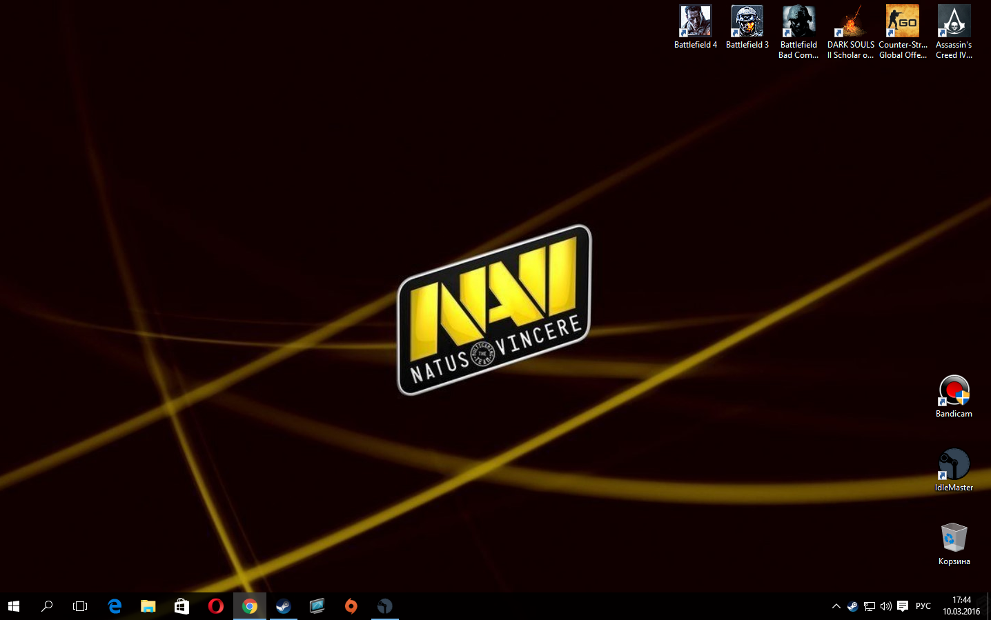Show hidden system tray icons
This screenshot has height=620, width=991.
[836, 606]
